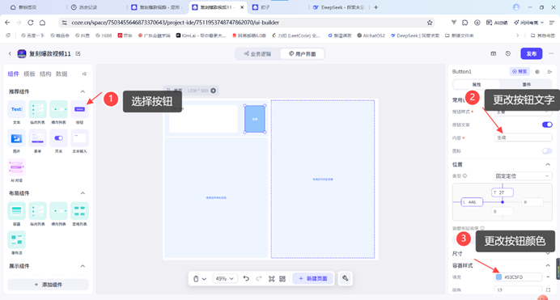Collapse the right Button1 properties panel
This screenshot has height=300, width=560.
[549, 72]
